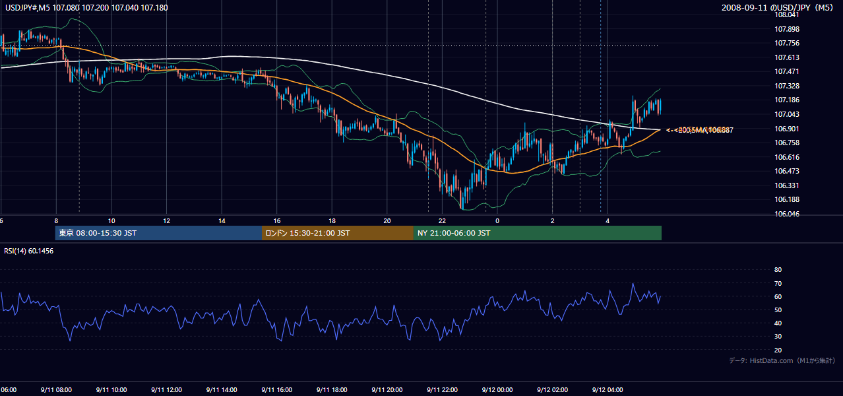This screenshot has width=843, height=396.
Task: Click the 107.613 price axis label
Action: [787, 57]
